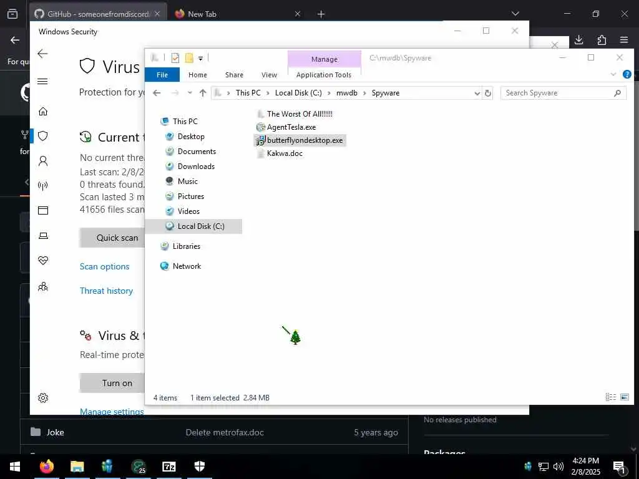
Task: Open Firefox extensions puzzle icon
Action: [602, 39]
